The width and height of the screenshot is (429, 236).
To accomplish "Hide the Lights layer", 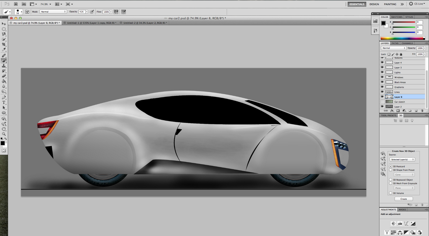I will (x=382, y=72).
